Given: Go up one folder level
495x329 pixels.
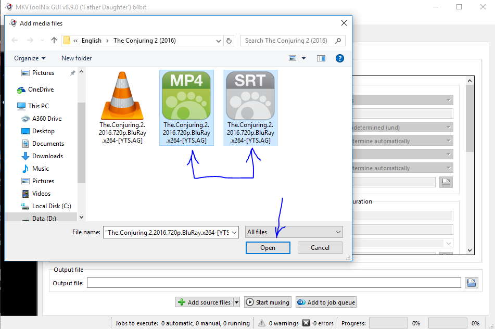Looking at the screenshot, I should (54, 41).
